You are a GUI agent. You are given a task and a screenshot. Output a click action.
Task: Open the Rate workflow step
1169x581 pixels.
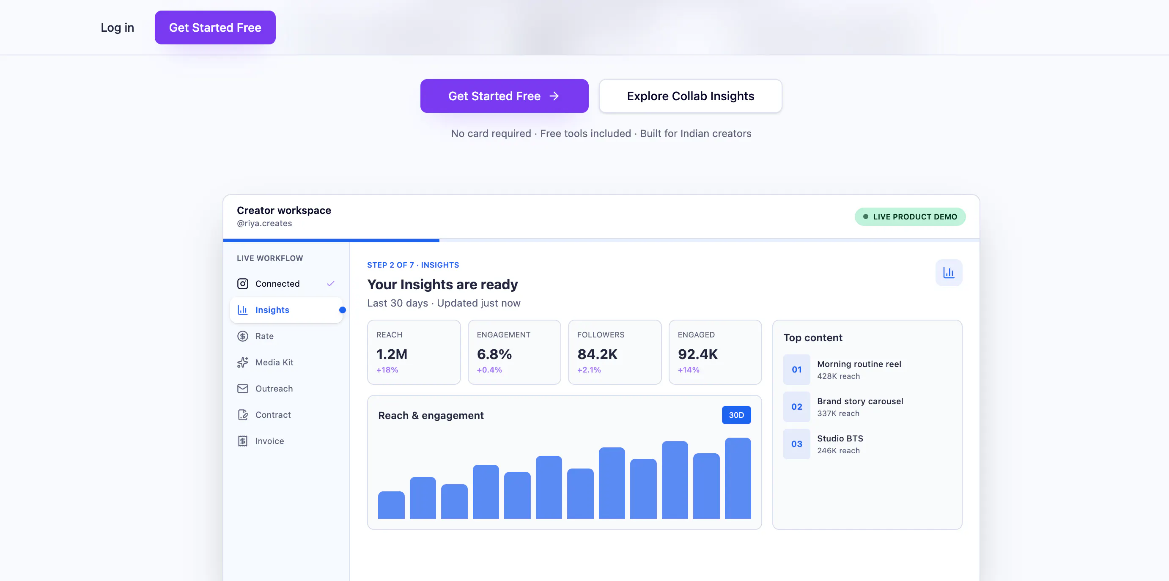[x=286, y=336]
